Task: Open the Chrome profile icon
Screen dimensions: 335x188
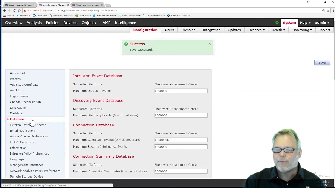Action: (308, 2)
